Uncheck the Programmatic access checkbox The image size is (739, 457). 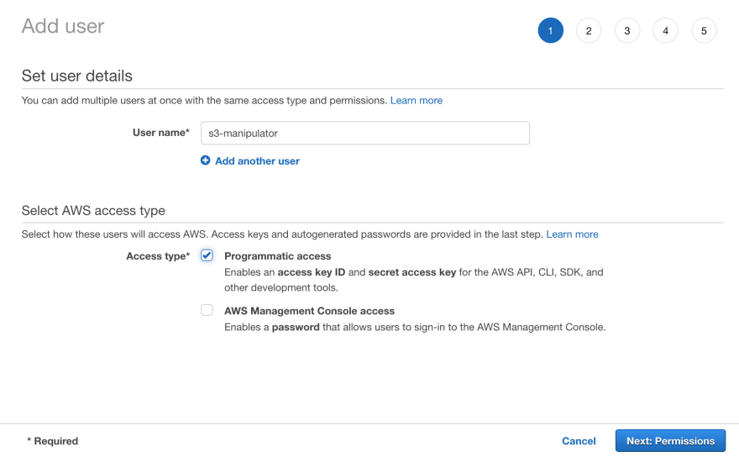tap(207, 255)
